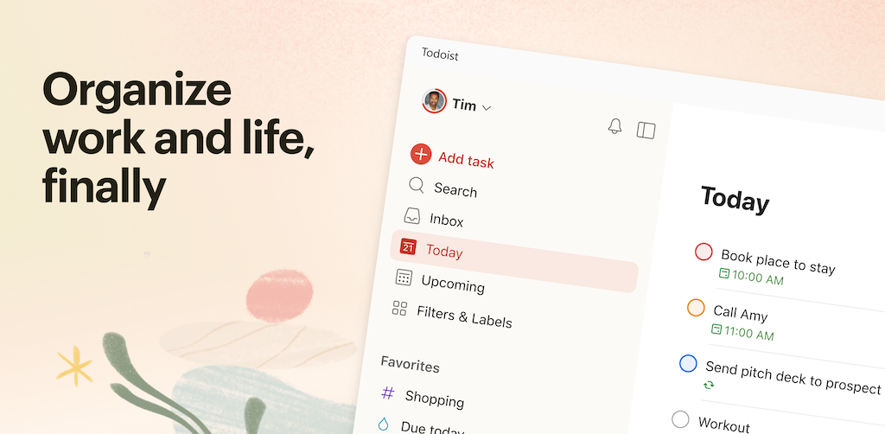Viewport: 885px width, 434px height.
Task: Click the red plus Add task icon
Action: point(421,154)
